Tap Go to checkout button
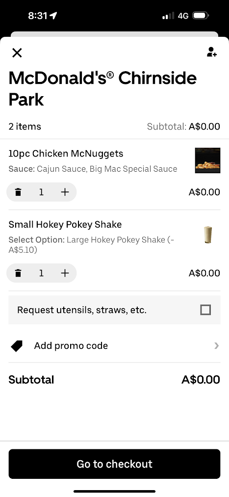 [114, 464]
